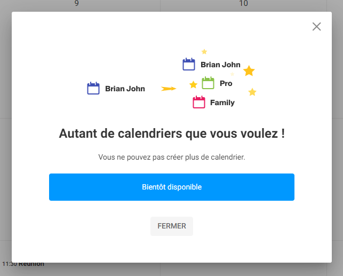Click the star to the right of Family
343x276 pixels.
tap(252, 92)
